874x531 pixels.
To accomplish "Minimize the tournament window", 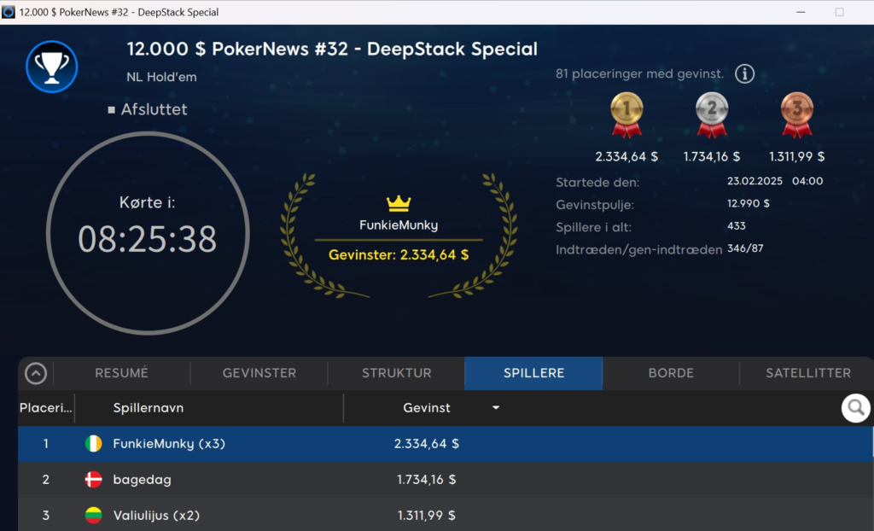I will (x=801, y=12).
